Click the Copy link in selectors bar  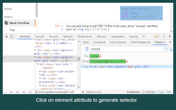(161, 92)
